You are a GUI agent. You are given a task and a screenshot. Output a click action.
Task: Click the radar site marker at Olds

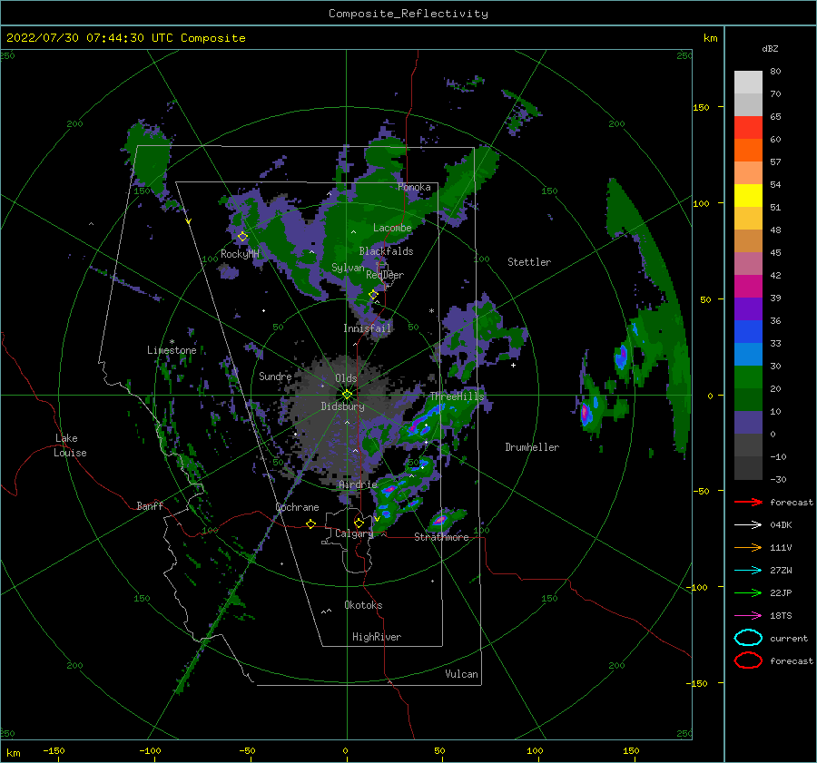347,395
